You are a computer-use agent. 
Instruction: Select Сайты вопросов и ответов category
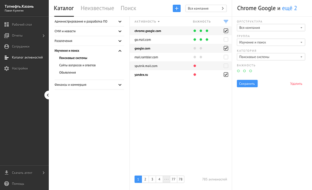(x=77, y=65)
